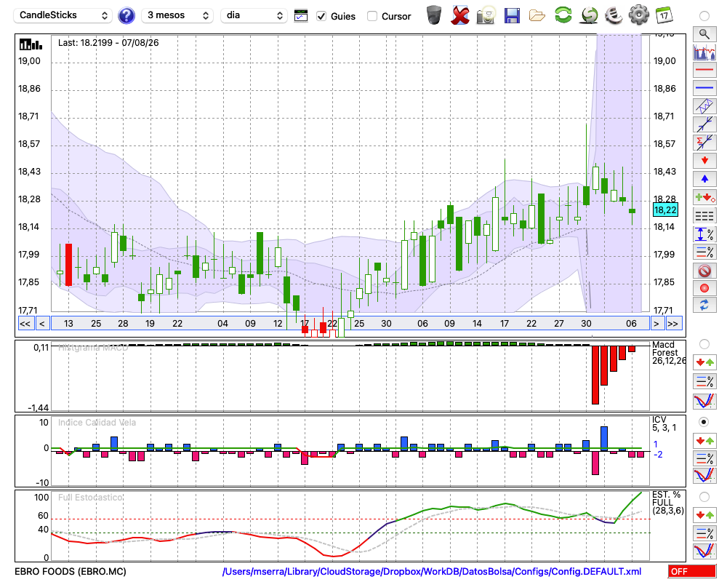This screenshot has width=727, height=582.
Task: Open the CandleSticks chart type dropdown
Action: tap(63, 15)
